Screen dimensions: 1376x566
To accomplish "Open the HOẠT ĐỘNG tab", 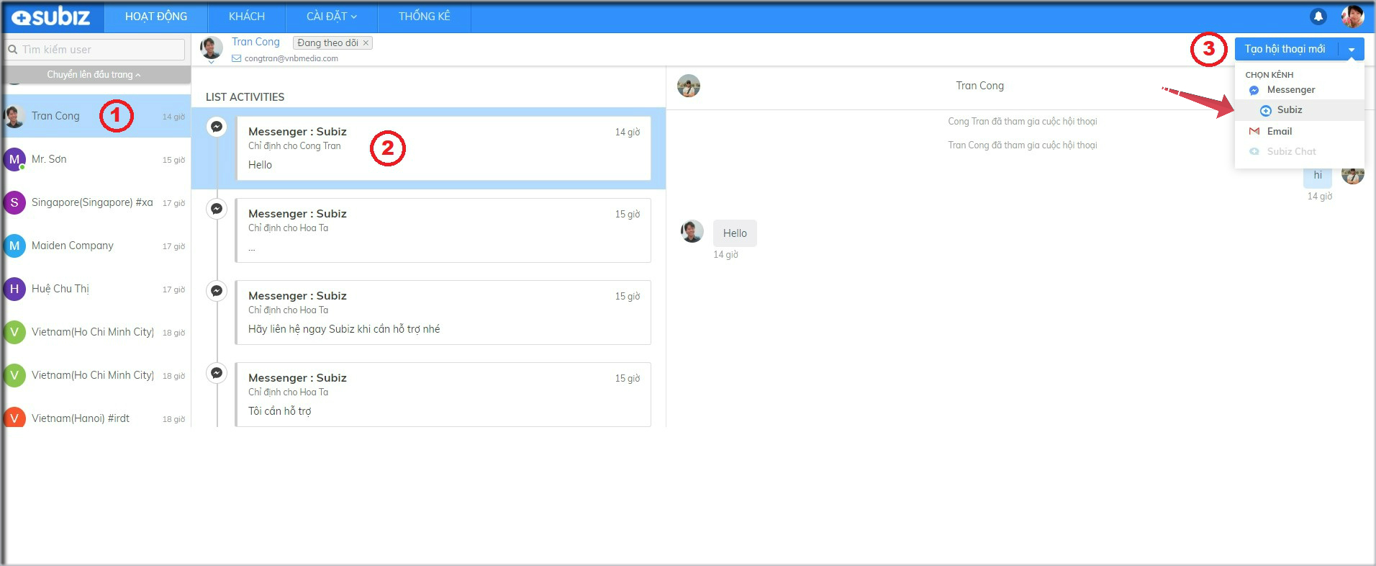I will tap(156, 17).
